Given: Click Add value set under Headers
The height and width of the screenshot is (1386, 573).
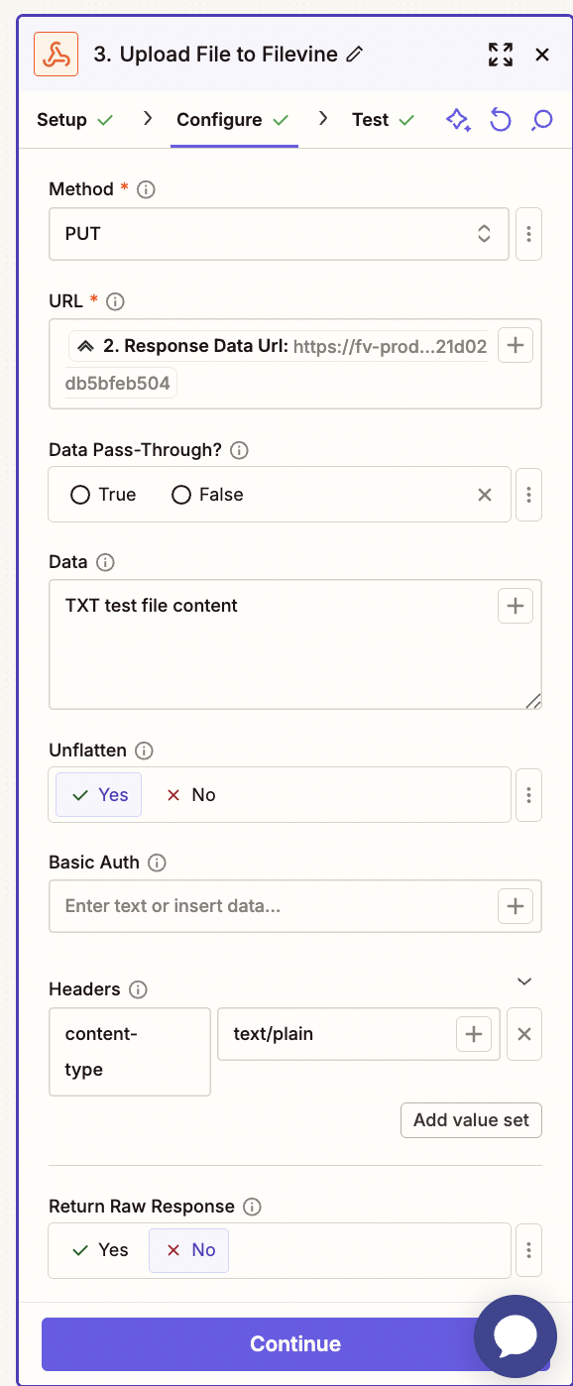Looking at the screenshot, I should pyautogui.click(x=471, y=1119).
